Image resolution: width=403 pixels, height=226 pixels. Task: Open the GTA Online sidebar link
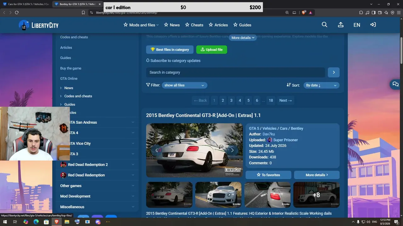tap(69, 78)
